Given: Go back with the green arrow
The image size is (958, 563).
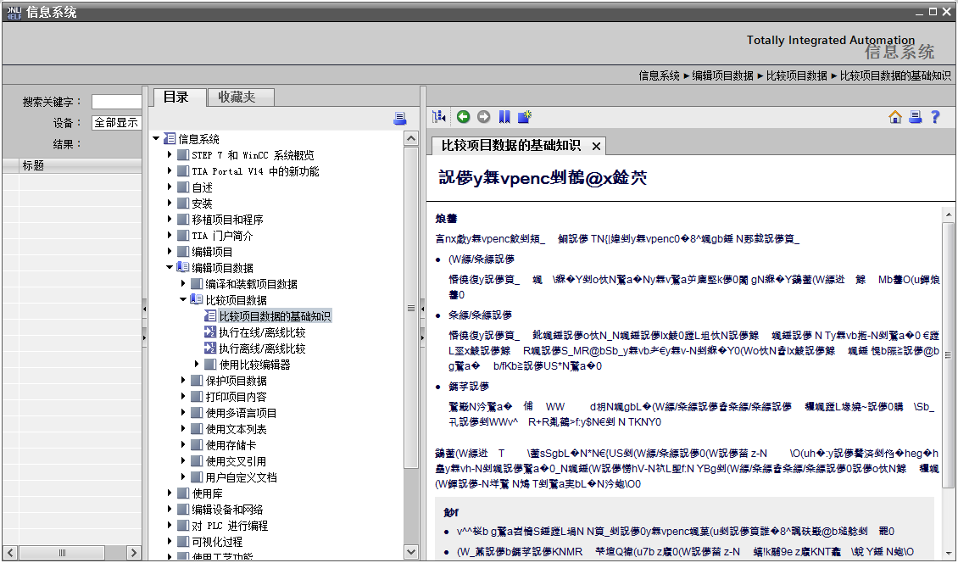Looking at the screenshot, I should pos(463,117).
